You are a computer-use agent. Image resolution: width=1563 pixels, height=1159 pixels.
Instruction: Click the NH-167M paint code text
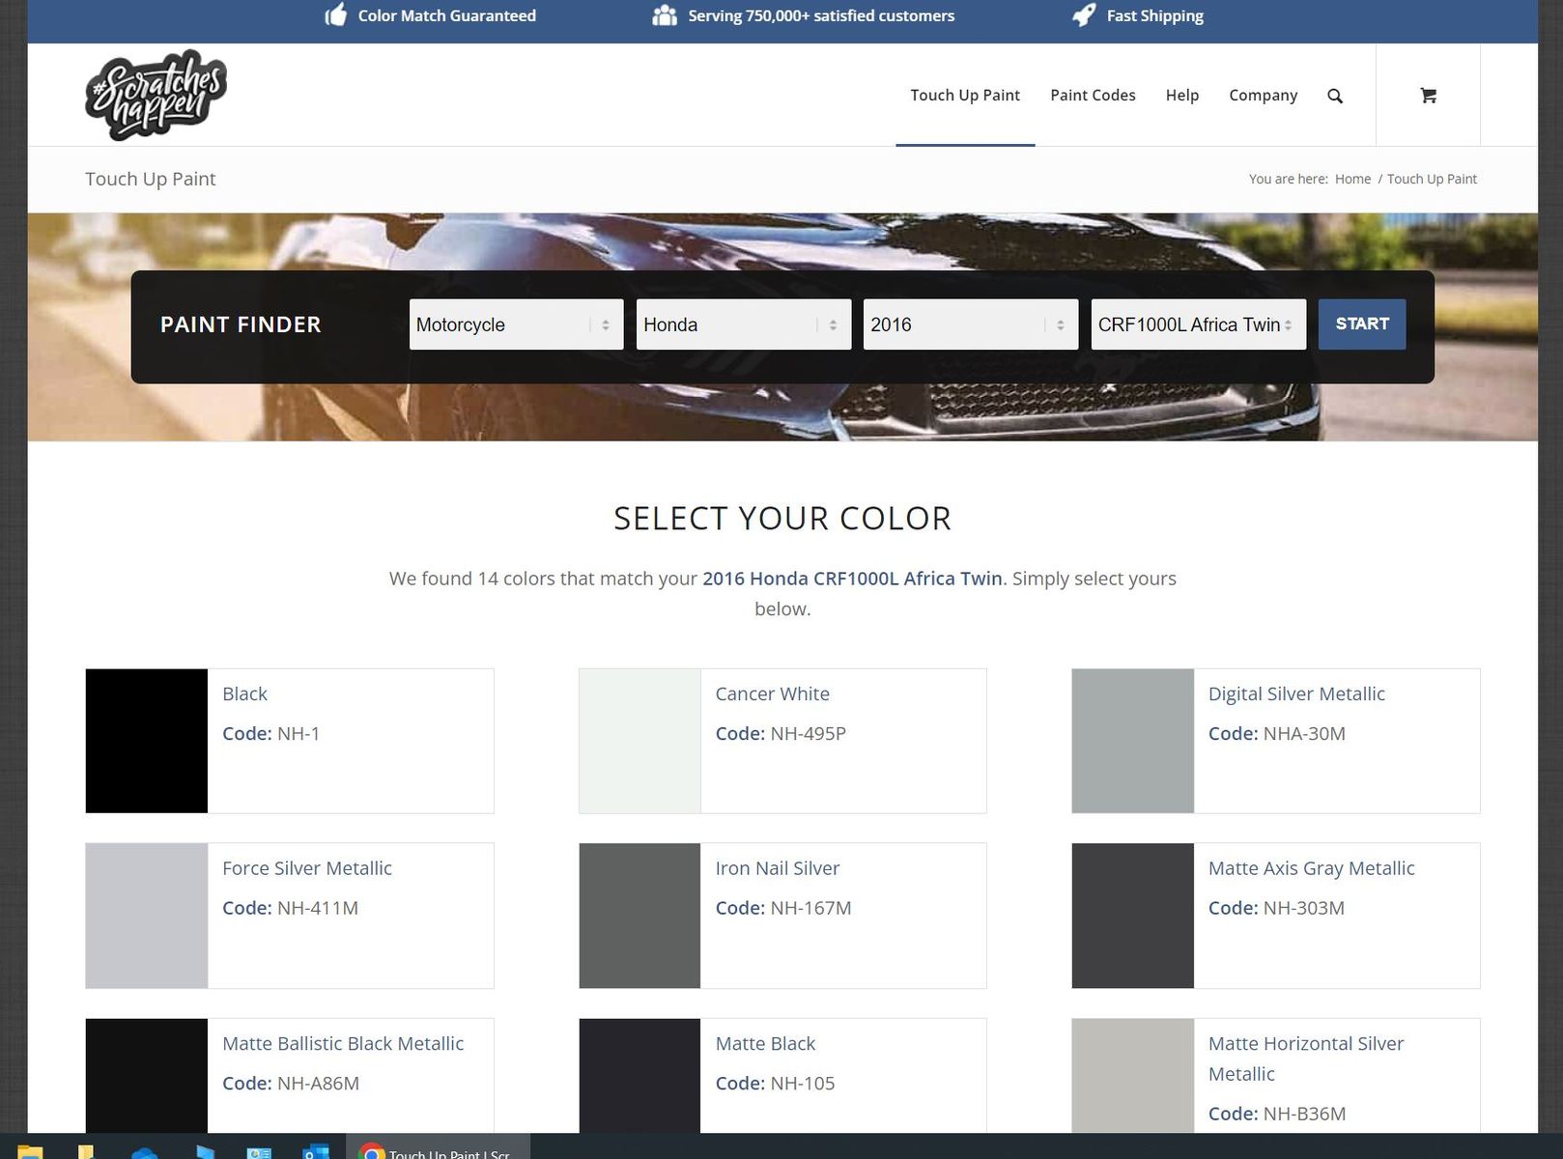point(810,908)
